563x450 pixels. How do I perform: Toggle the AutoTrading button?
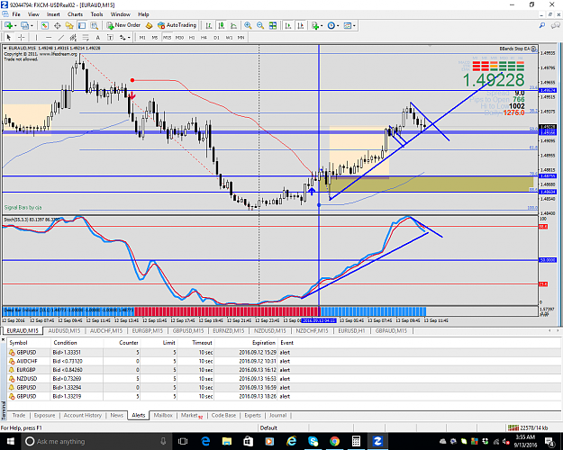pos(177,25)
